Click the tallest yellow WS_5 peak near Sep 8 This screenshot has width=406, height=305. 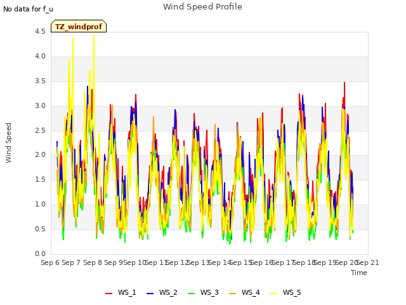tap(94, 36)
